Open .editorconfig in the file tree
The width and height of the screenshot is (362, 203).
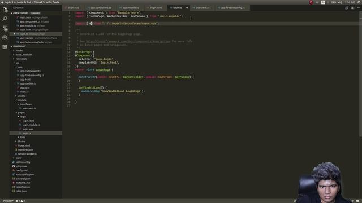tap(23, 162)
